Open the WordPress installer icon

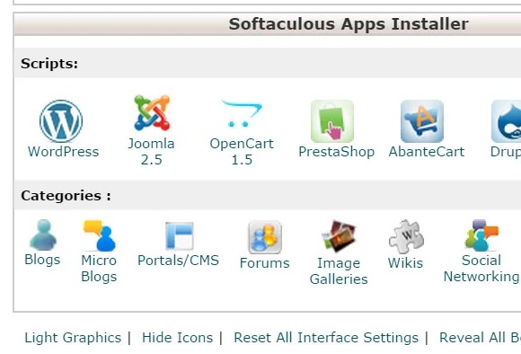point(61,121)
